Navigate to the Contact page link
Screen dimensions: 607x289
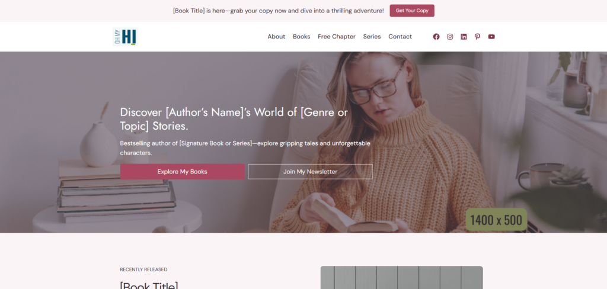point(400,37)
